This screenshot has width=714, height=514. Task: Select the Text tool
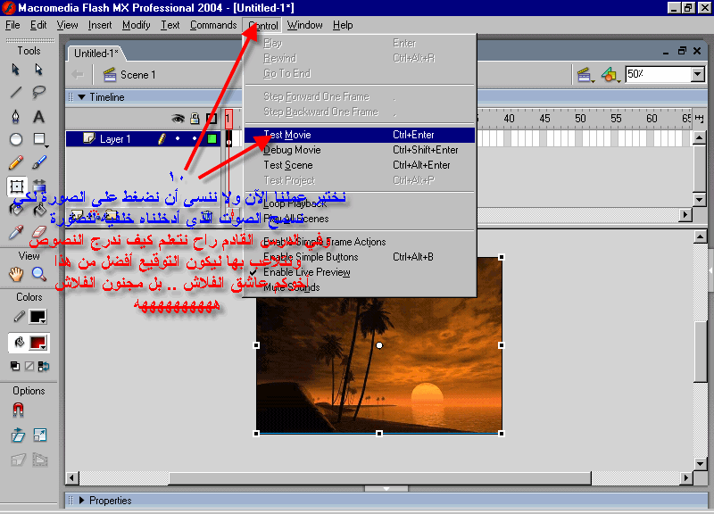(38, 117)
